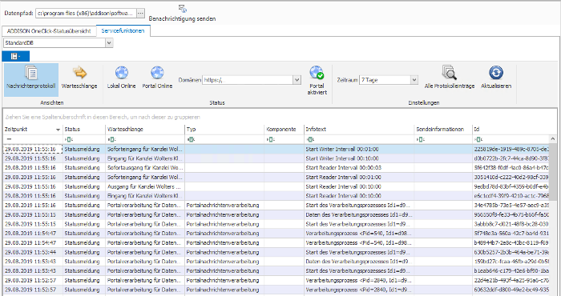
Task: Sort by Infotext column header
Action: 359,130
